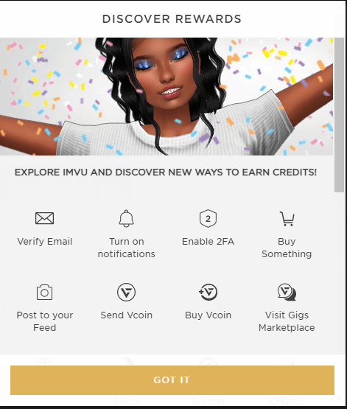
Task: Select the Post to Feed camera icon
Action: coord(45,292)
